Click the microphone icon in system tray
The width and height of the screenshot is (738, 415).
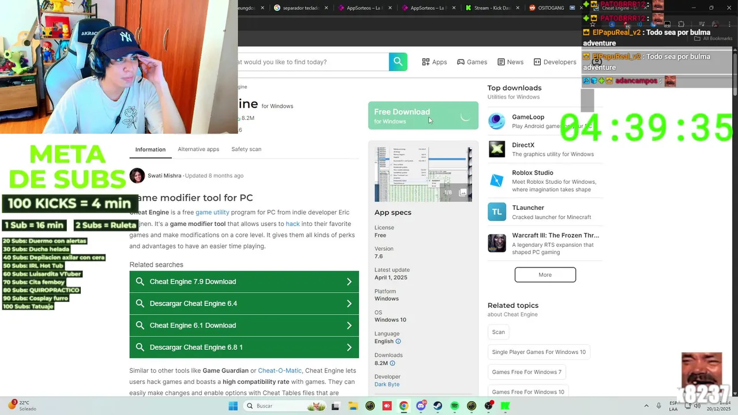click(x=659, y=406)
